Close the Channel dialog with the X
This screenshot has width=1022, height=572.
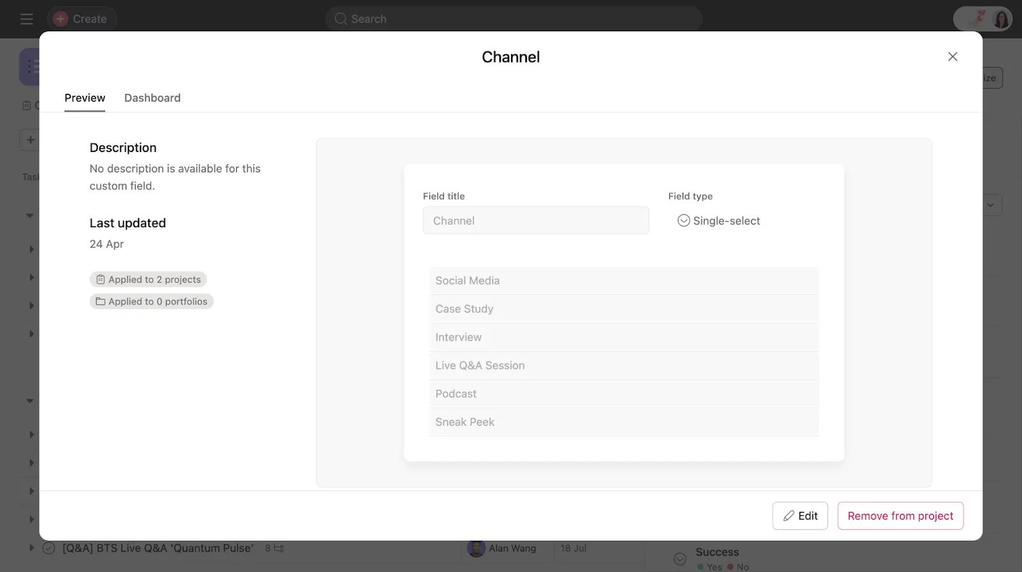pos(952,57)
